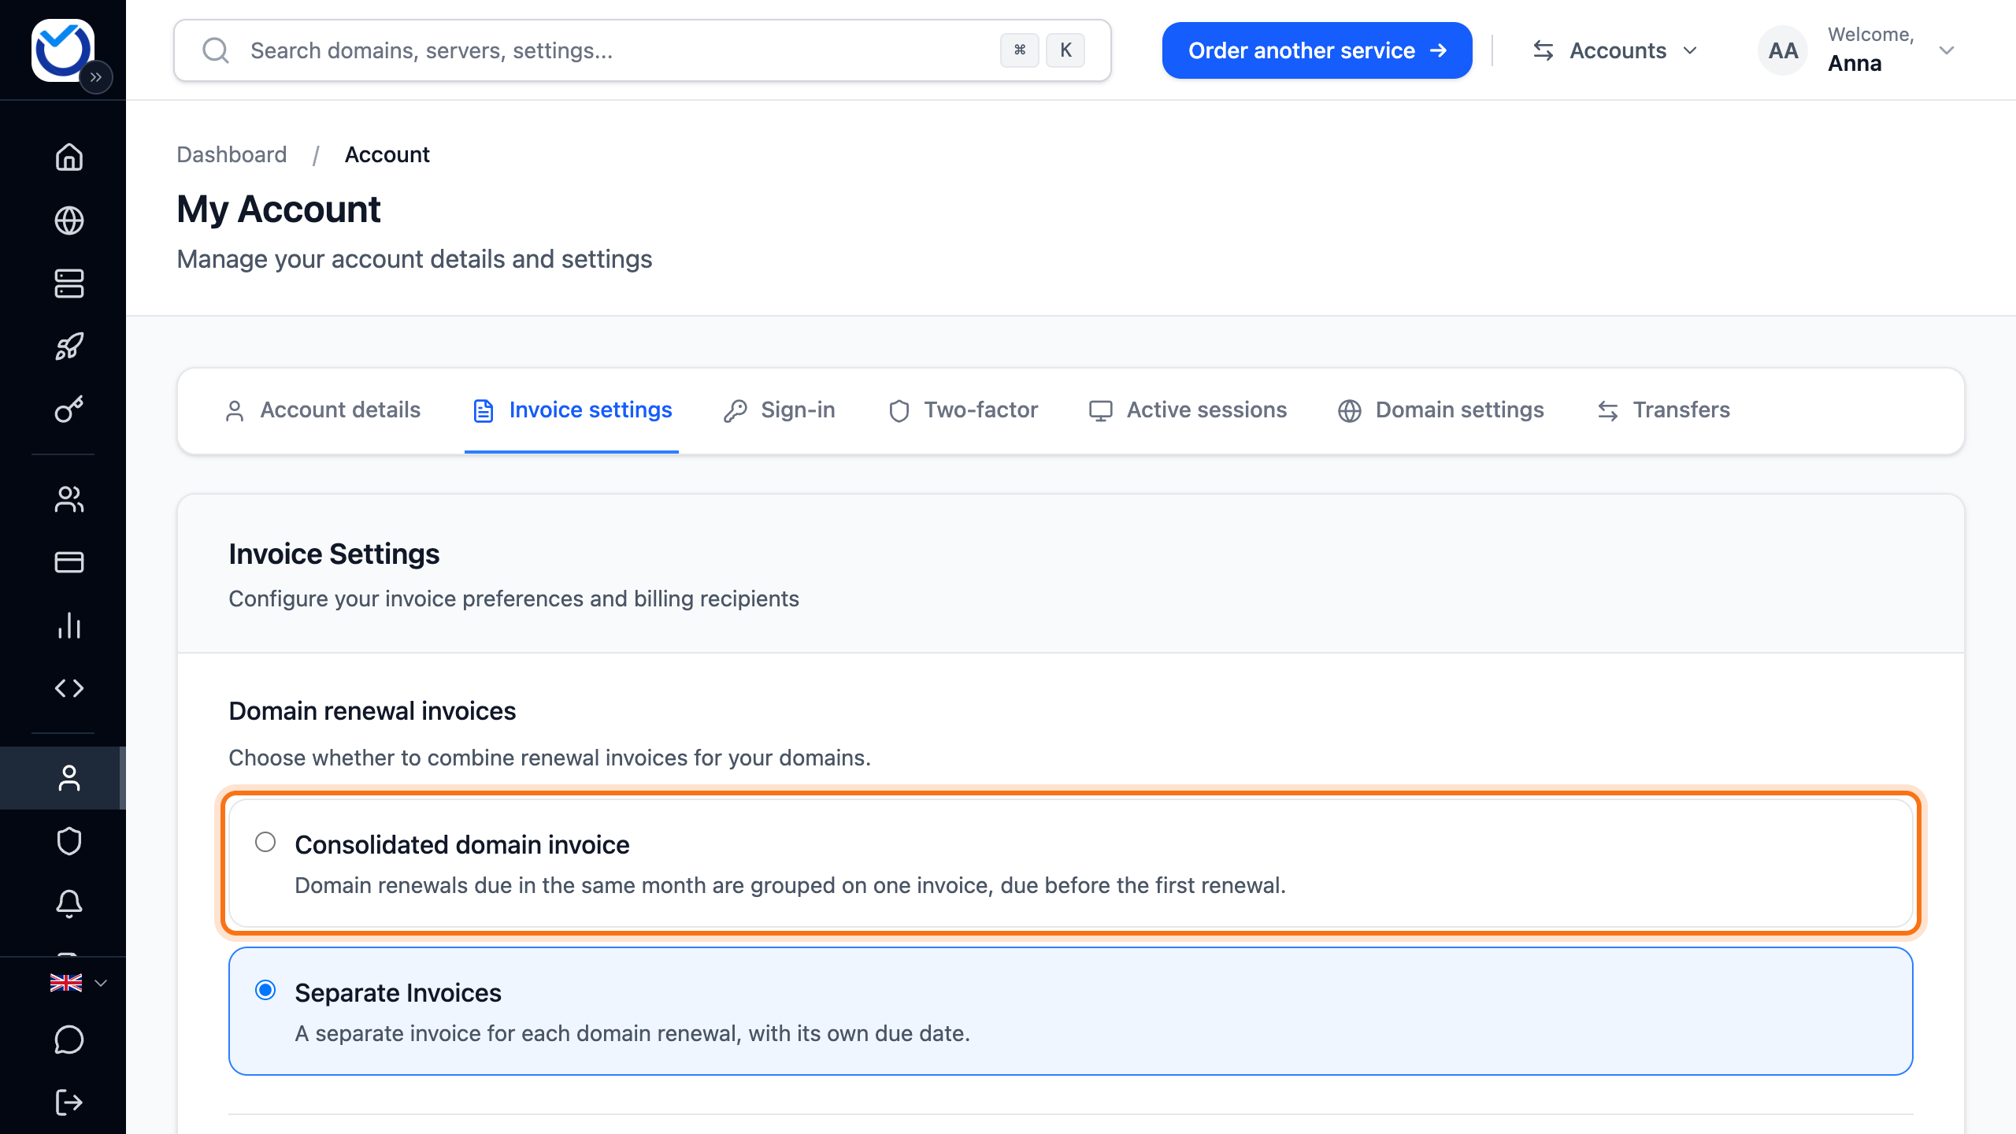The image size is (2016, 1134).
Task: Select Separate Invoices radio button
Action: (x=265, y=990)
